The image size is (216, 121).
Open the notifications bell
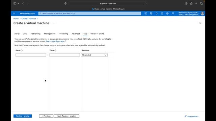157,13
